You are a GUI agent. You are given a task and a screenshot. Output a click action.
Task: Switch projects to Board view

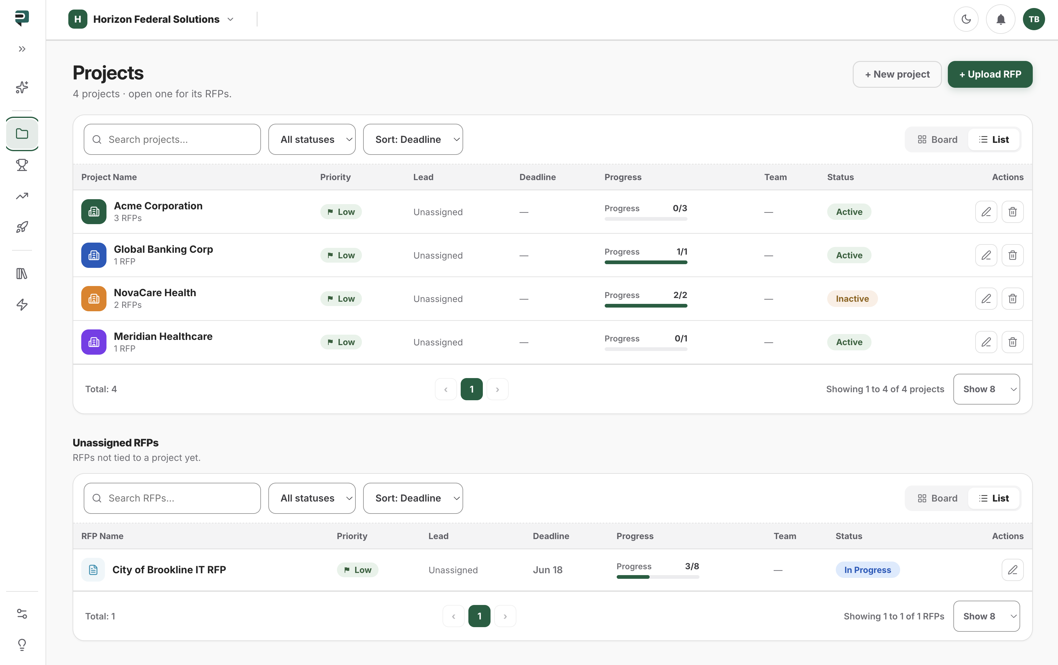pyautogui.click(x=937, y=139)
